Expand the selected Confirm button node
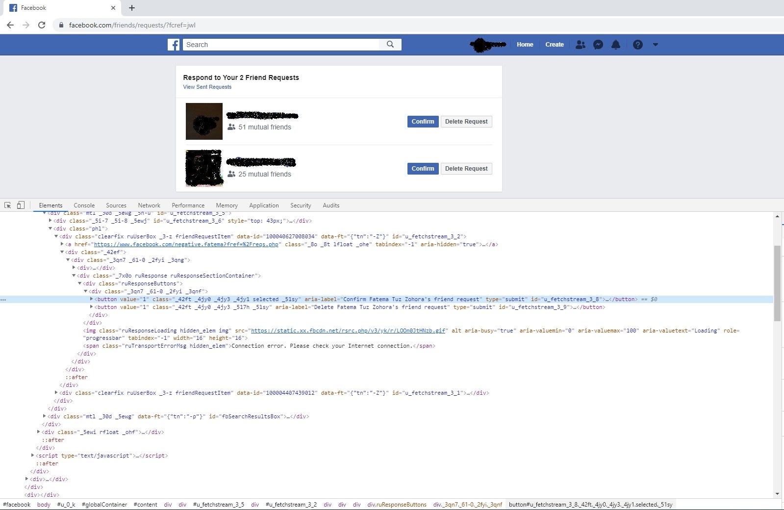This screenshot has height=510, width=784. pos(91,299)
